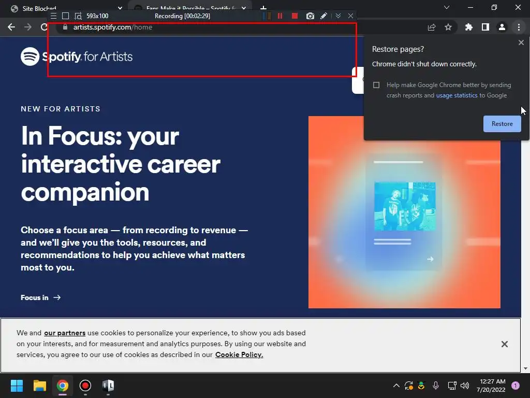
Task: Click the recorder region select square icon
Action: 66,16
